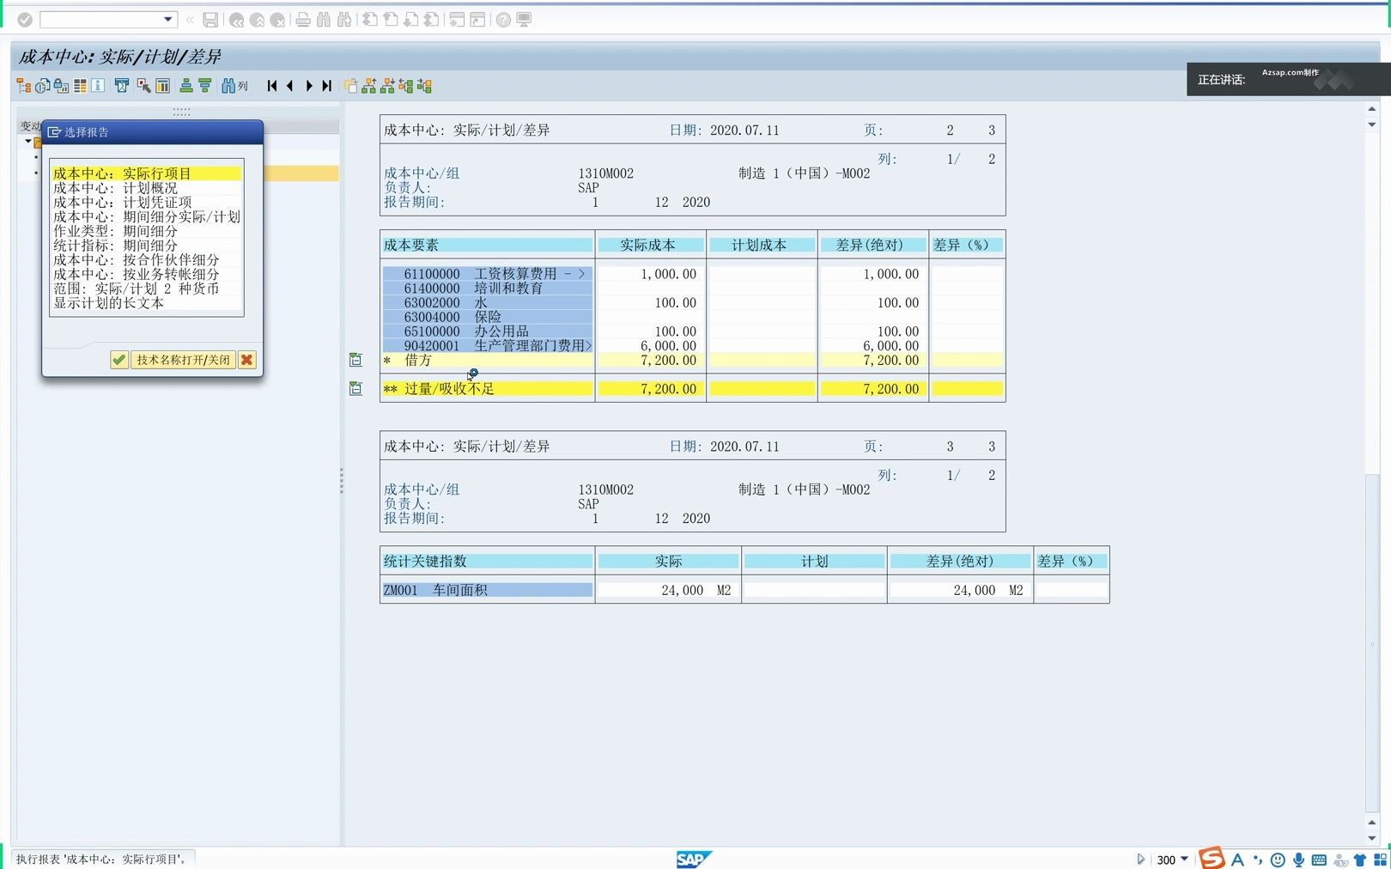Screen dimensions: 1391x869
Task: Click cost element 90420001 生产管理部门费用
Action: coord(488,346)
